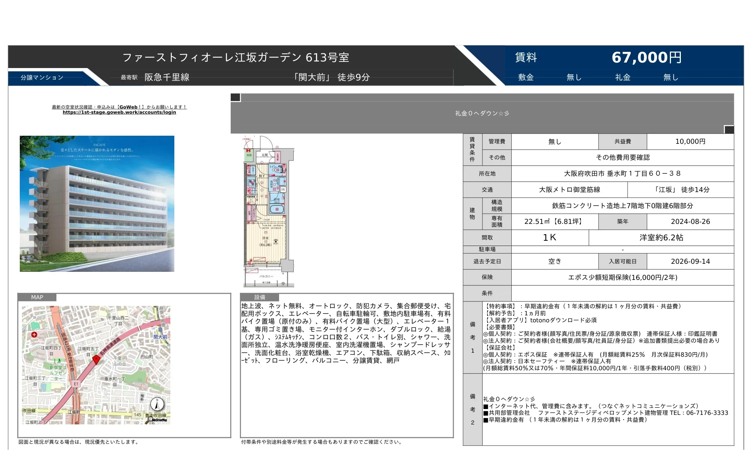Viewport: 753px width, 450px height.
Task: Click the GoWeb vacancy confirmation notice text
Action: click(x=119, y=107)
